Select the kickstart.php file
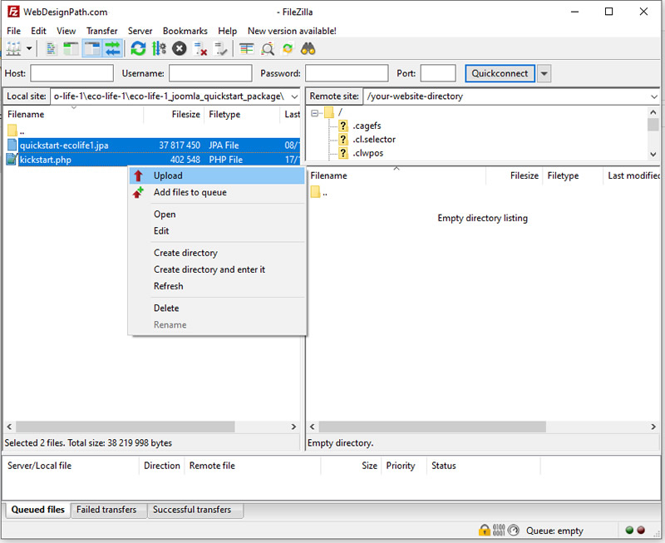 point(153,160)
